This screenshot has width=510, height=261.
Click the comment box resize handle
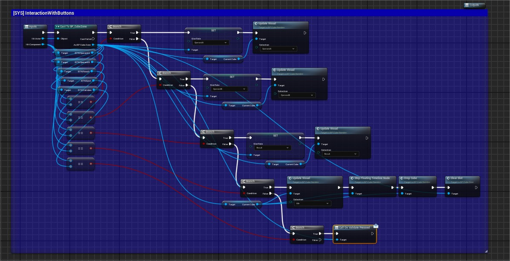486,251
